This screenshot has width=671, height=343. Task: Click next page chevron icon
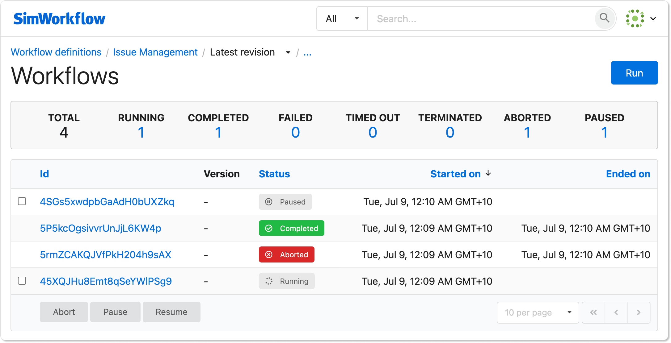click(639, 312)
